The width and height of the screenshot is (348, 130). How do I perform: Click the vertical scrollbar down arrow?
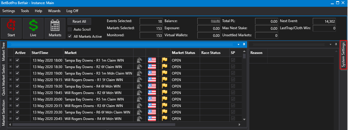(x=244, y=119)
